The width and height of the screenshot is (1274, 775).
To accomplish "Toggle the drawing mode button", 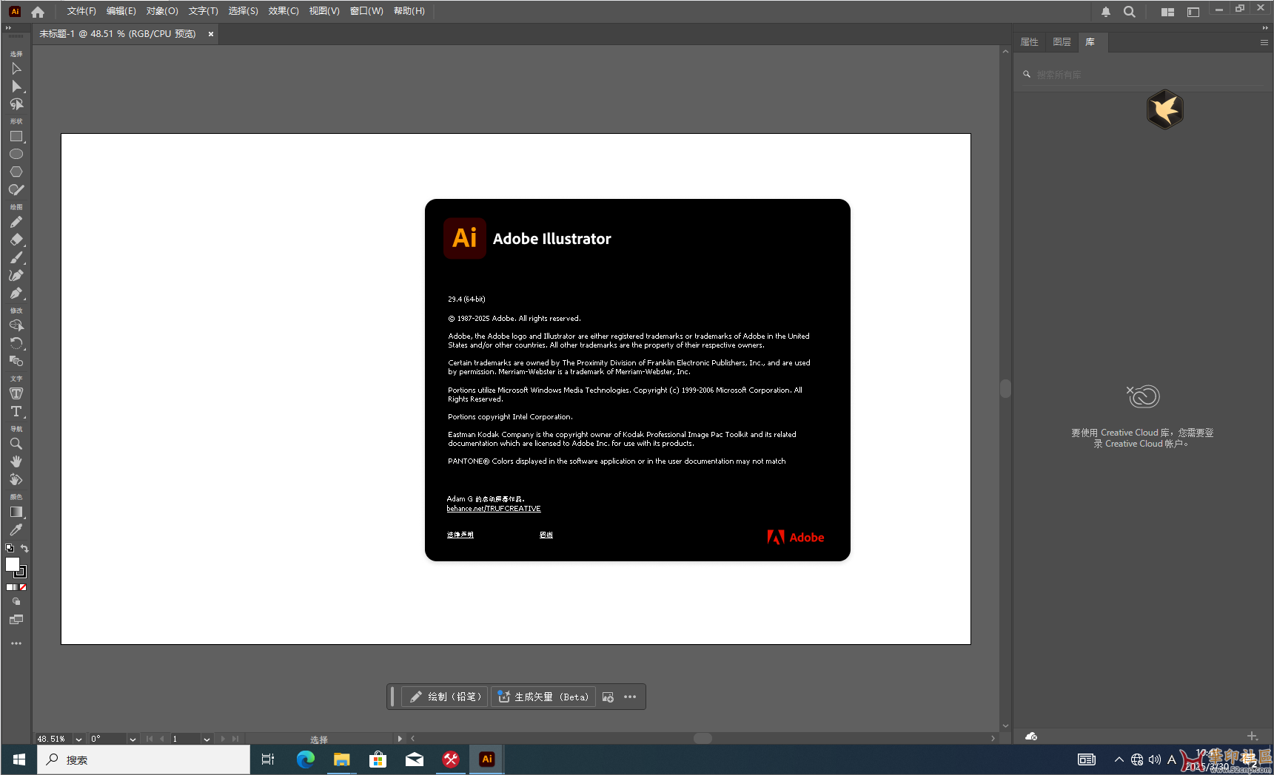I will [16, 602].
